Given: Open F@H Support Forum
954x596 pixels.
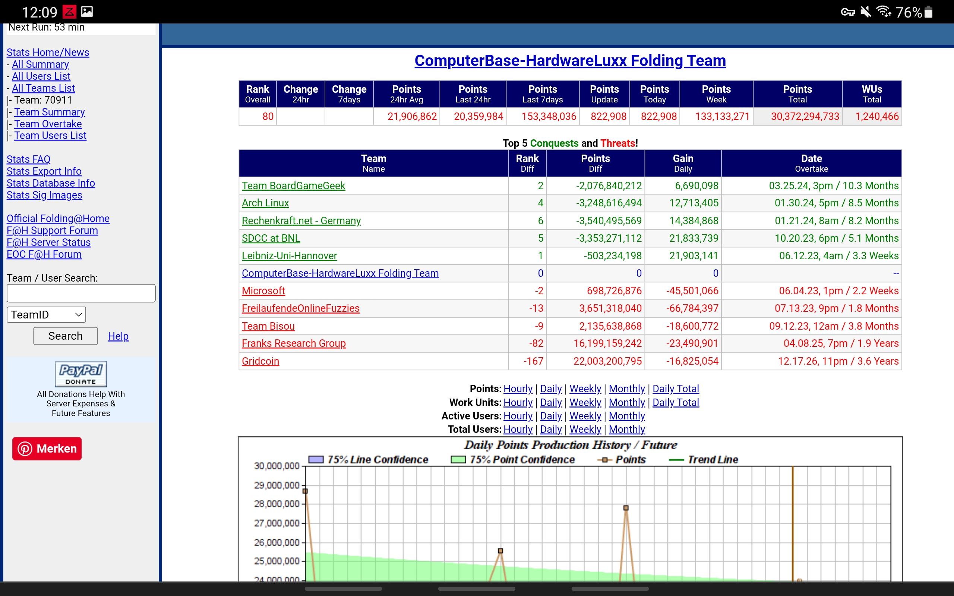Looking at the screenshot, I should (x=53, y=231).
